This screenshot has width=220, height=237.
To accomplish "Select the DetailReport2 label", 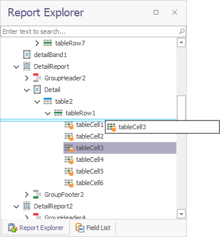I will coord(54,206).
